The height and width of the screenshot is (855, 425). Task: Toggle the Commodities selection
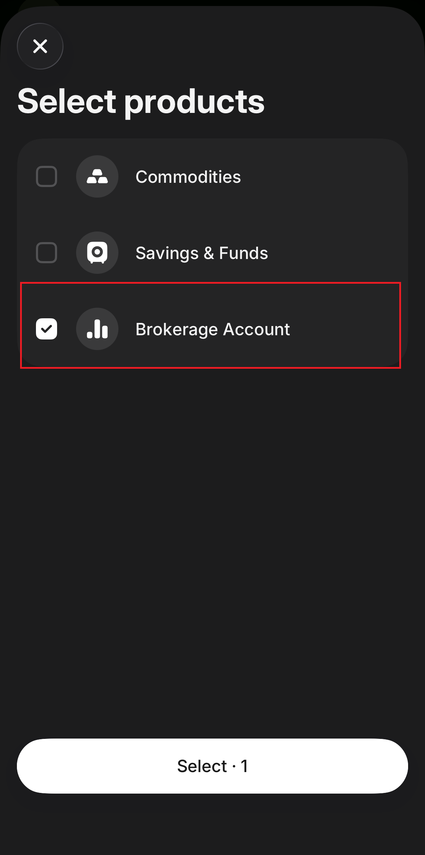click(47, 177)
